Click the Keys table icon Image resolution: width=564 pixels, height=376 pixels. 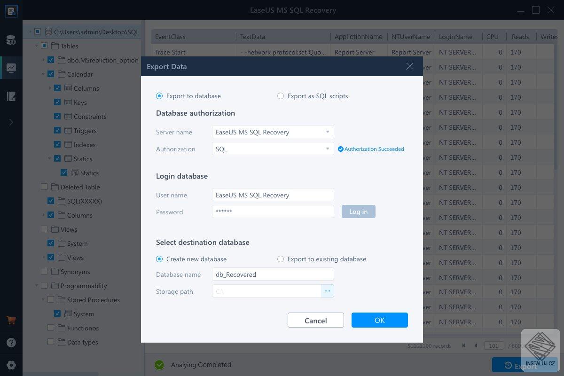[68, 102]
